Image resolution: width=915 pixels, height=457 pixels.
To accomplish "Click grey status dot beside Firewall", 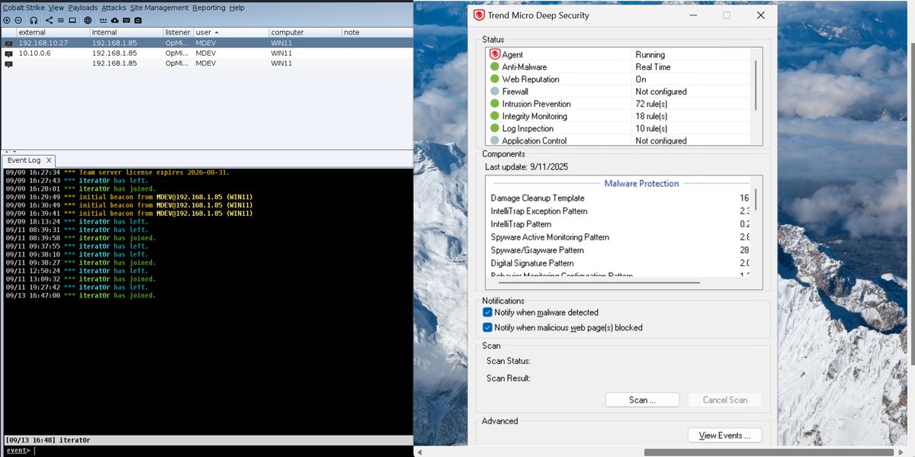I will (494, 92).
